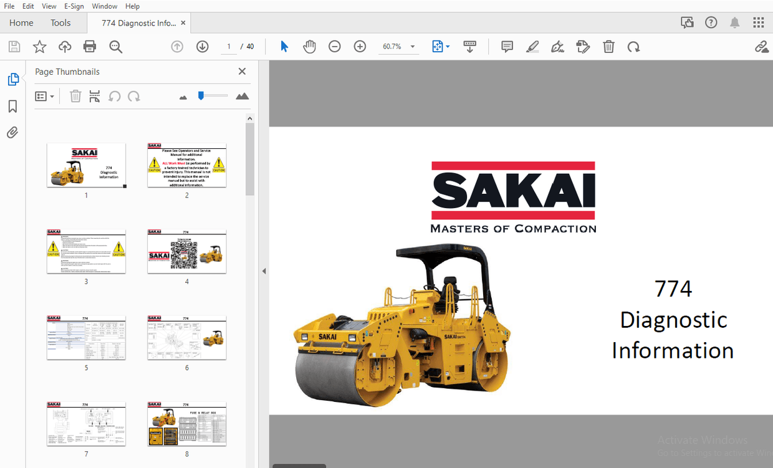The image size is (773, 468).
Task: Go to next page arrow
Action: (202, 47)
